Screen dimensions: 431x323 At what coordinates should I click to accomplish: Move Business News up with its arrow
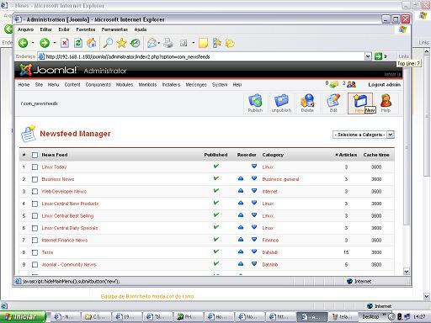pos(241,178)
